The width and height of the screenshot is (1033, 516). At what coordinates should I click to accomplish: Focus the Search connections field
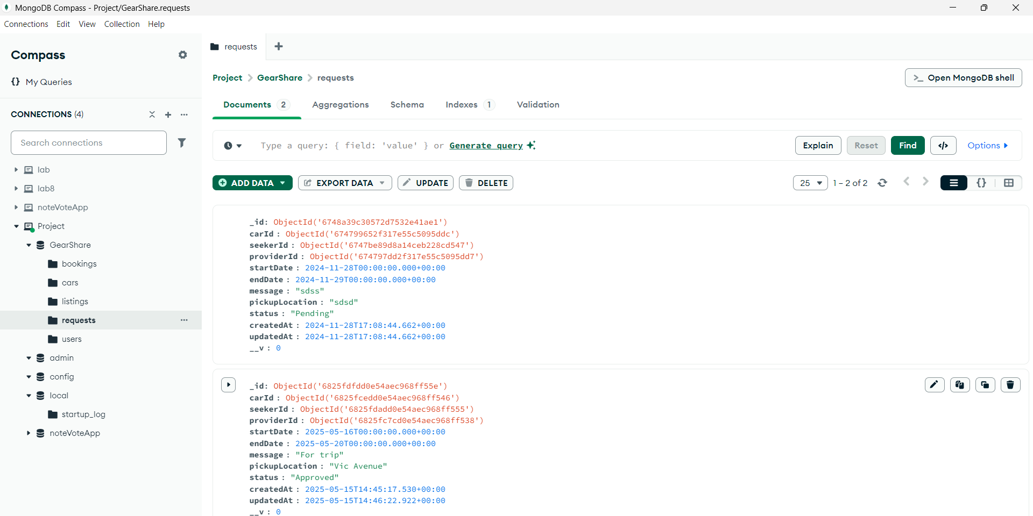[89, 142]
